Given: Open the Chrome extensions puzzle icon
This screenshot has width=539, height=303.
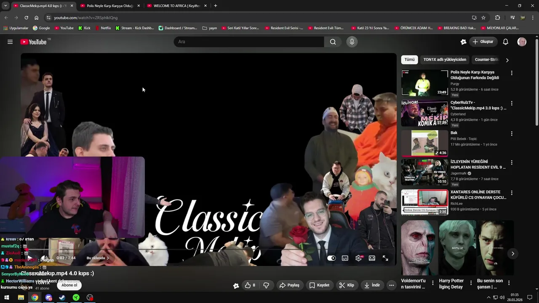Looking at the screenshot, I should click(497, 18).
